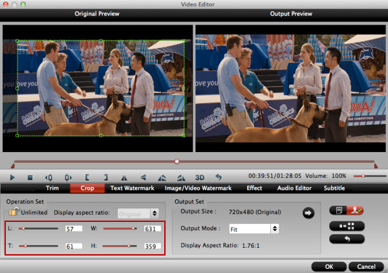Click the T value field showing 61
The height and width of the screenshot is (273, 388).
coord(74,246)
